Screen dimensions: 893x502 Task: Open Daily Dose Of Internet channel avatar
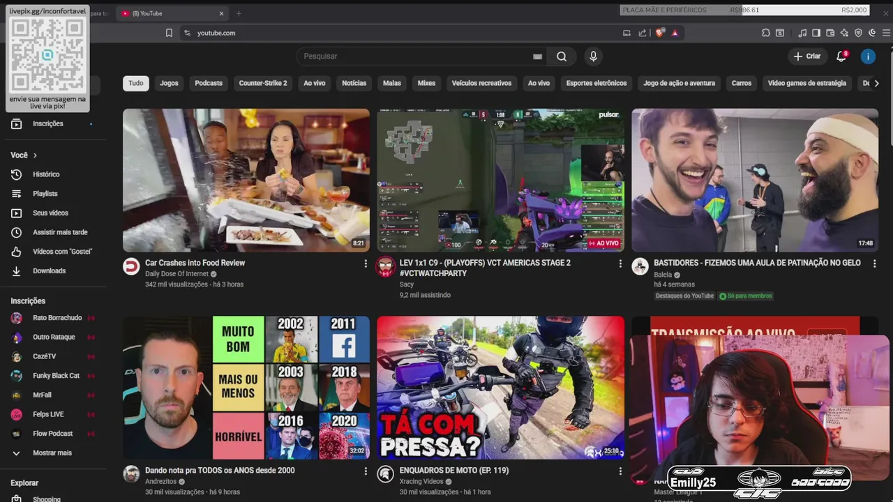131,266
